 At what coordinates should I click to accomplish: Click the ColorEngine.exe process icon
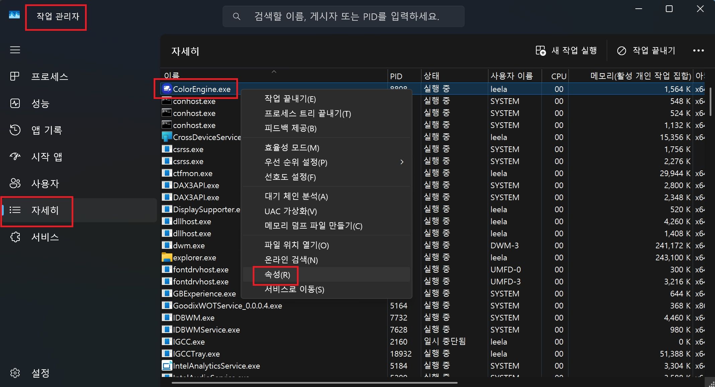[166, 89]
